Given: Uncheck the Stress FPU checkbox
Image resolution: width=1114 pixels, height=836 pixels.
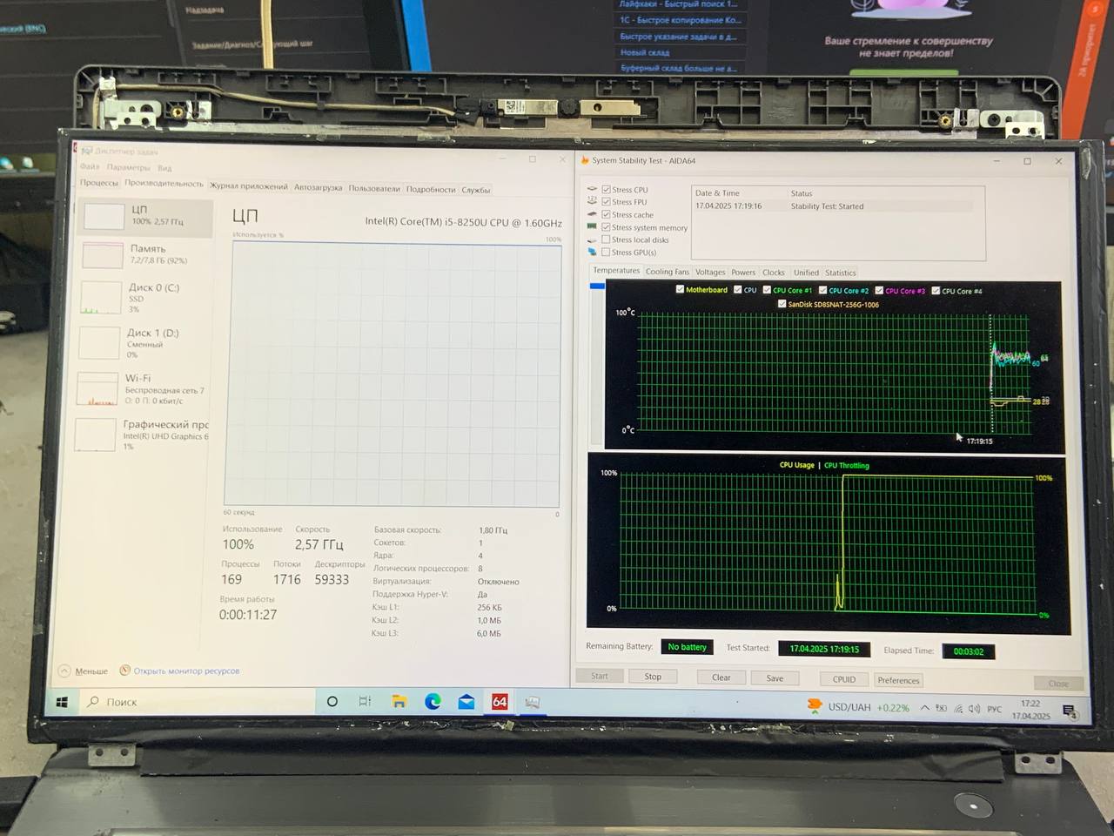Looking at the screenshot, I should tap(606, 202).
